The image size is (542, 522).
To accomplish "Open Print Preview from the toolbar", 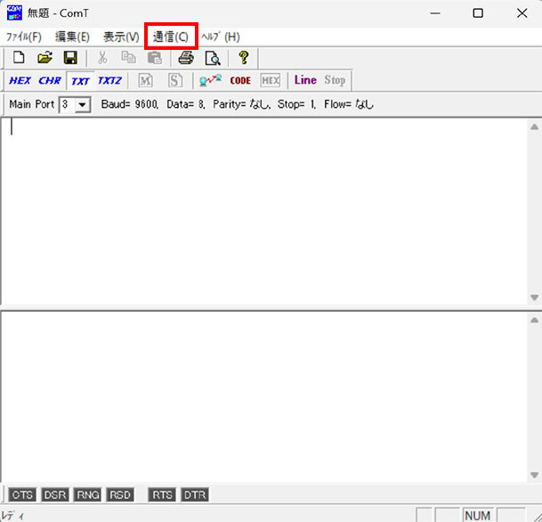I will (212, 58).
